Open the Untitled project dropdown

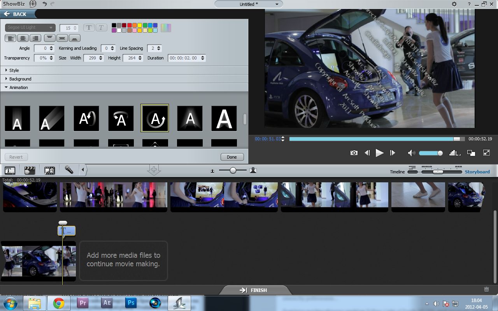[249, 4]
